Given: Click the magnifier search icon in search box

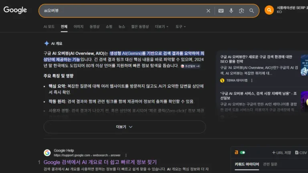Looking at the screenshot, I should tap(251, 11).
